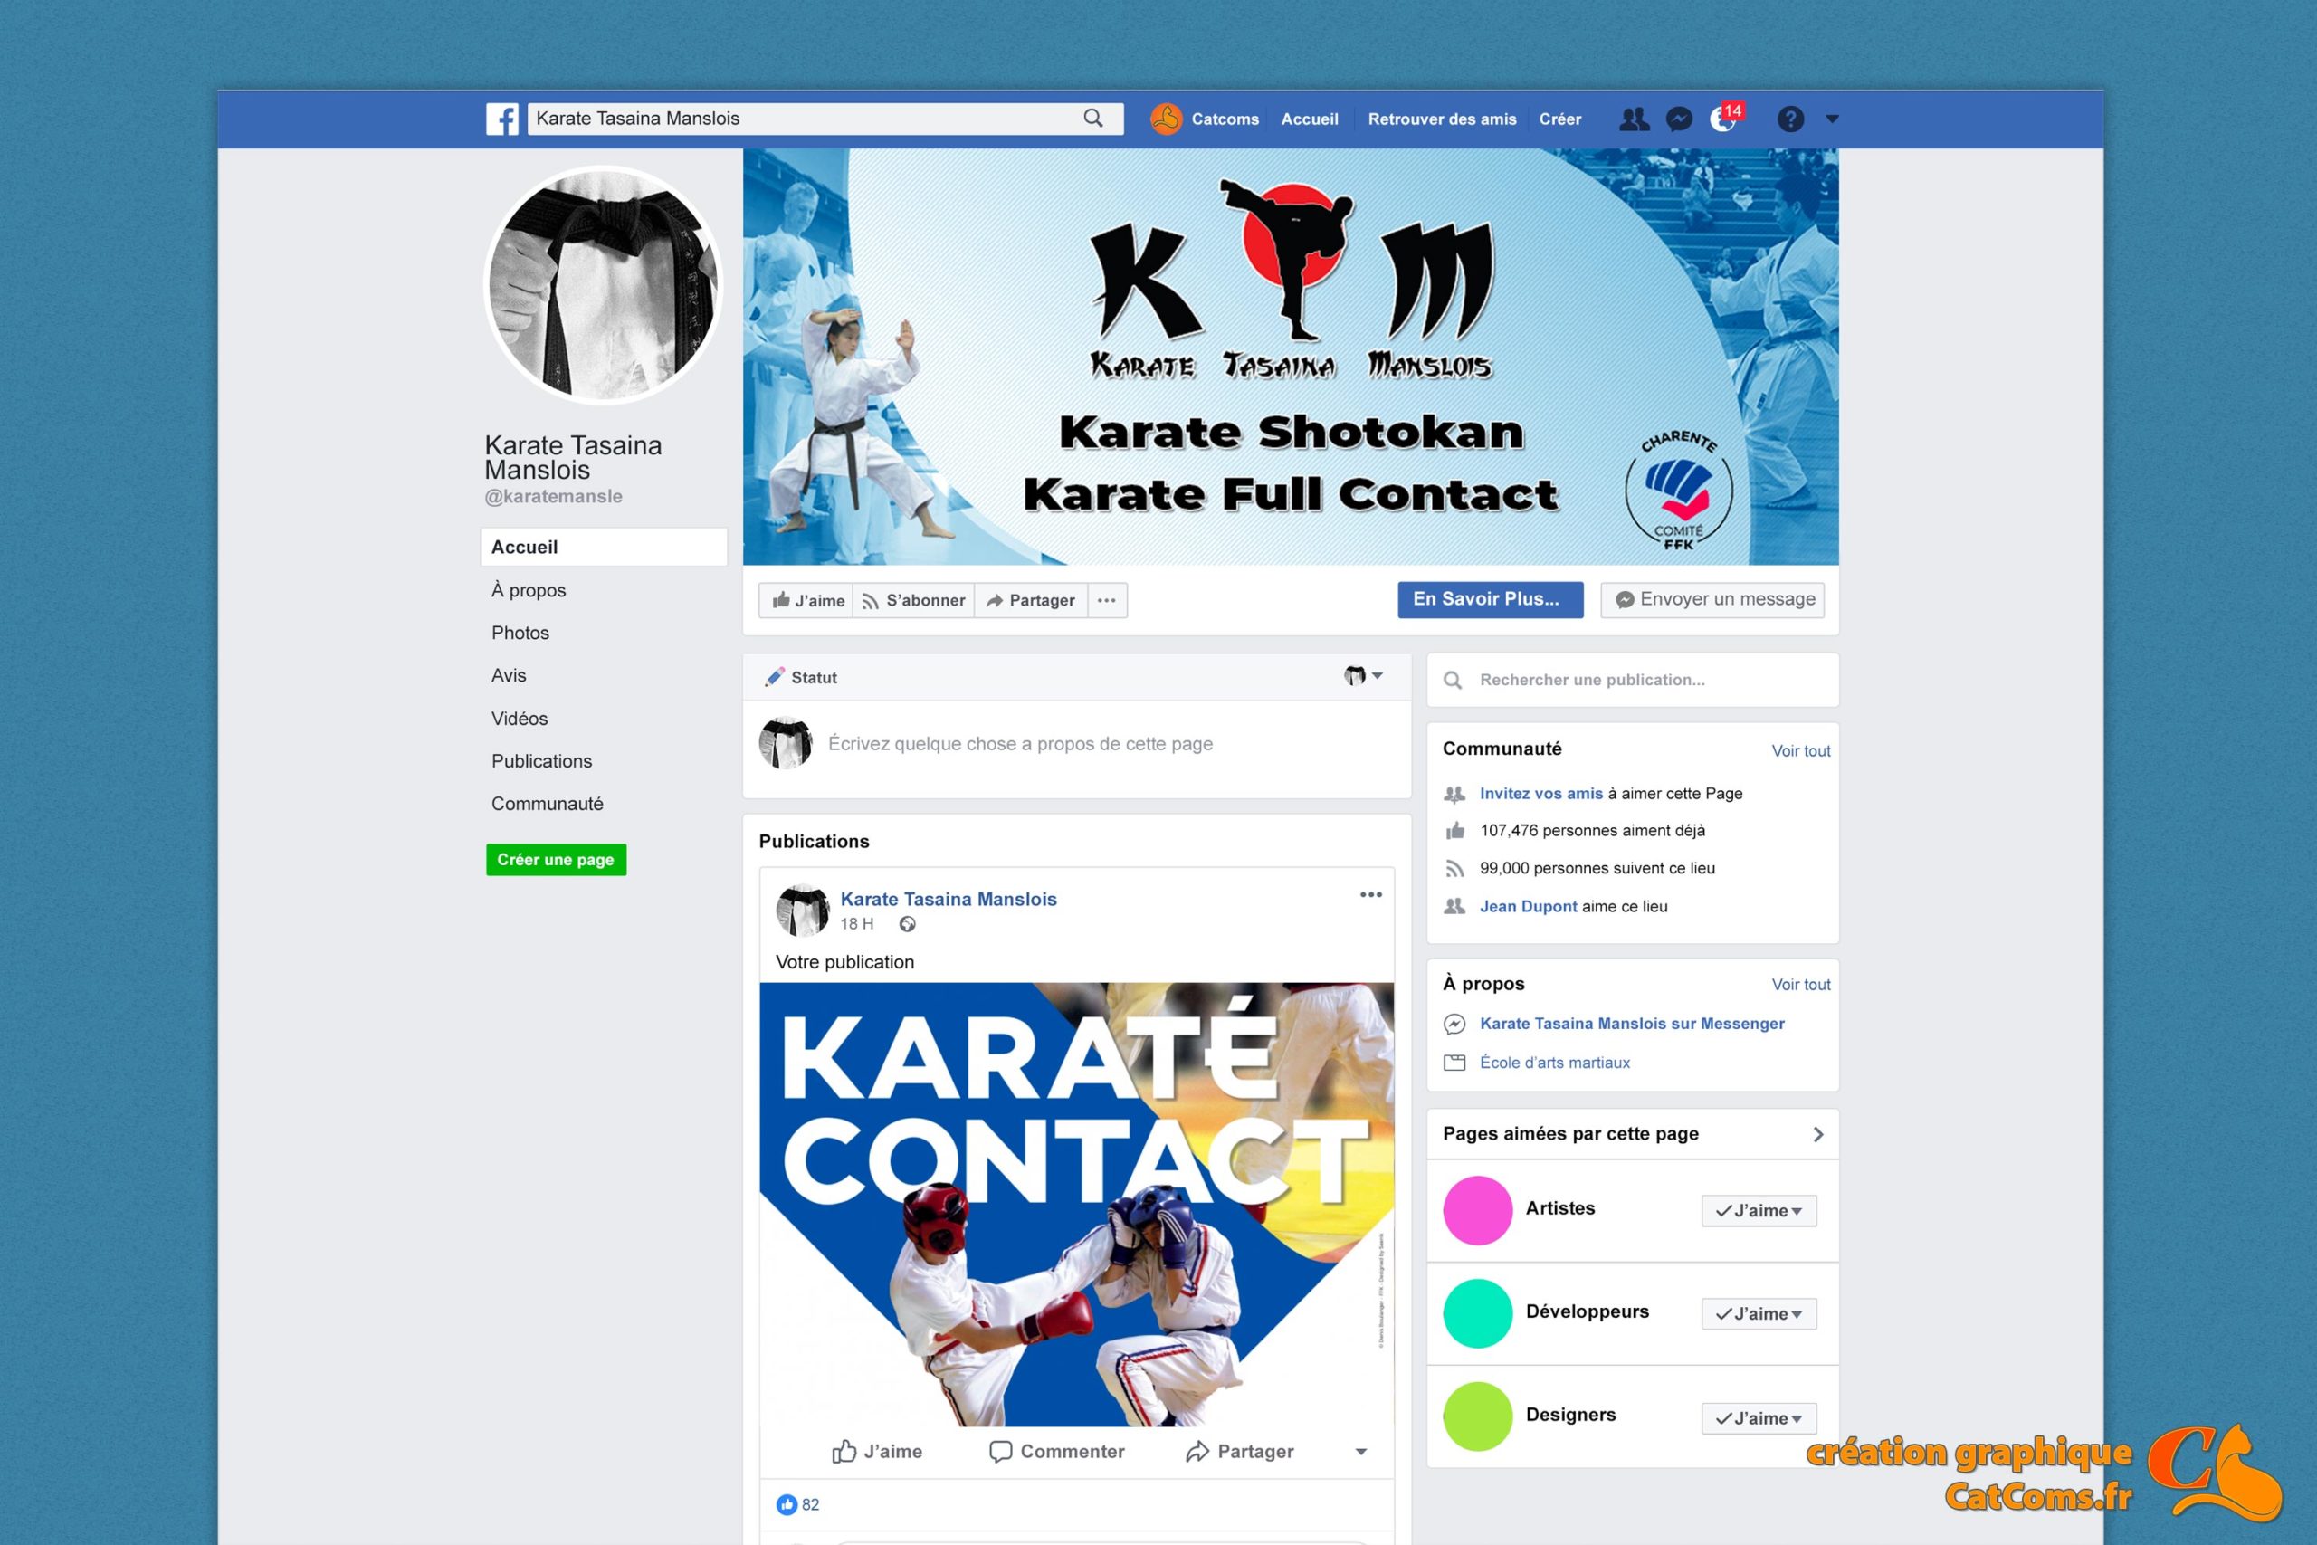Viewport: 2317px width, 1545px height.
Task: Click the search magnifier icon in top bar
Action: pos(1092,119)
